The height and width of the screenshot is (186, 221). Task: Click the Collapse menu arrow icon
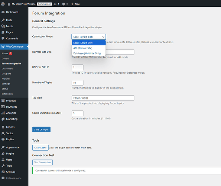coord(3,178)
